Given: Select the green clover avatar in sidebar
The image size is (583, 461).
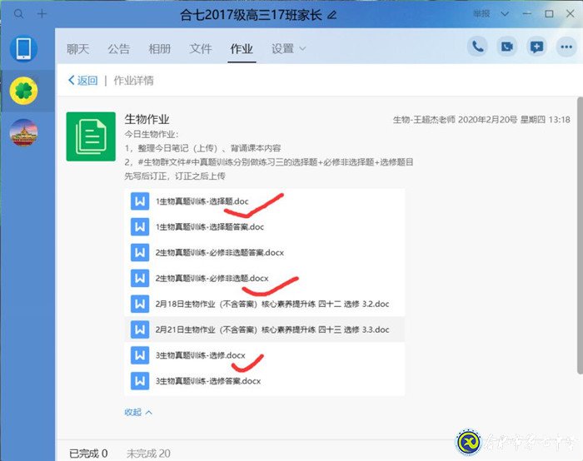Looking at the screenshot, I should coord(23,91).
